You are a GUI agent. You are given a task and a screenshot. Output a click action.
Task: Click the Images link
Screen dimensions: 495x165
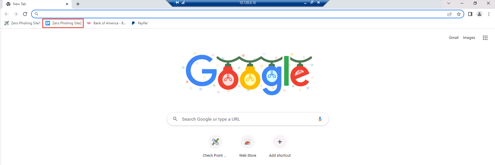(469, 37)
